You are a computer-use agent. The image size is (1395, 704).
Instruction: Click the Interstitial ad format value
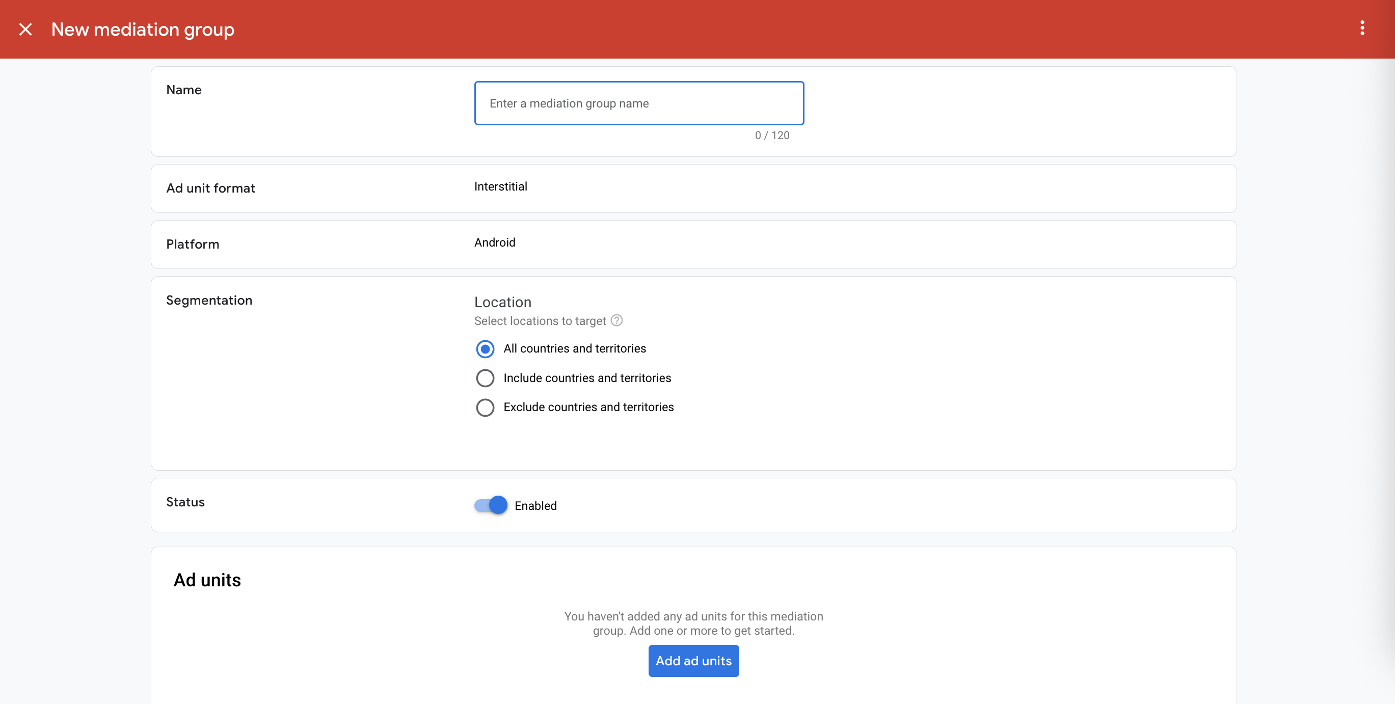point(500,186)
